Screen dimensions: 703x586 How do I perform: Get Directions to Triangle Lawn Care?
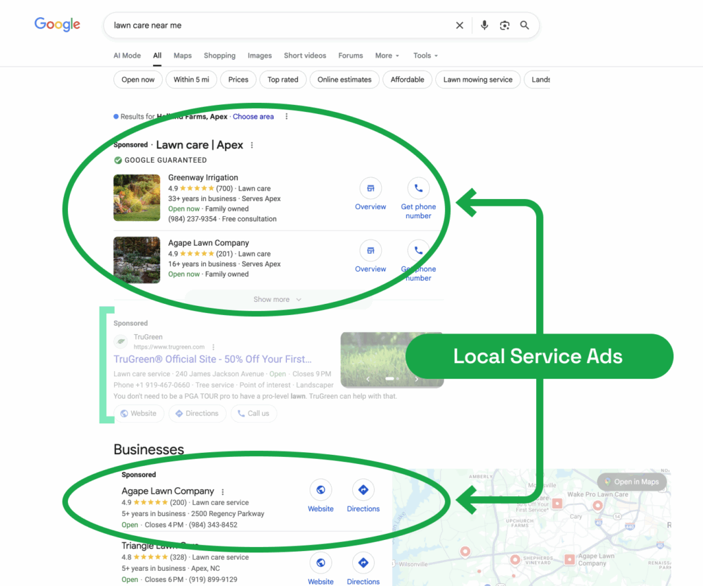click(363, 562)
